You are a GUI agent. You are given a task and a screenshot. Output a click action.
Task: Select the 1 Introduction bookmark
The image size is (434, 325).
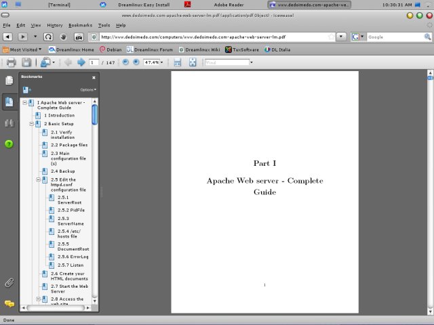[59, 115]
